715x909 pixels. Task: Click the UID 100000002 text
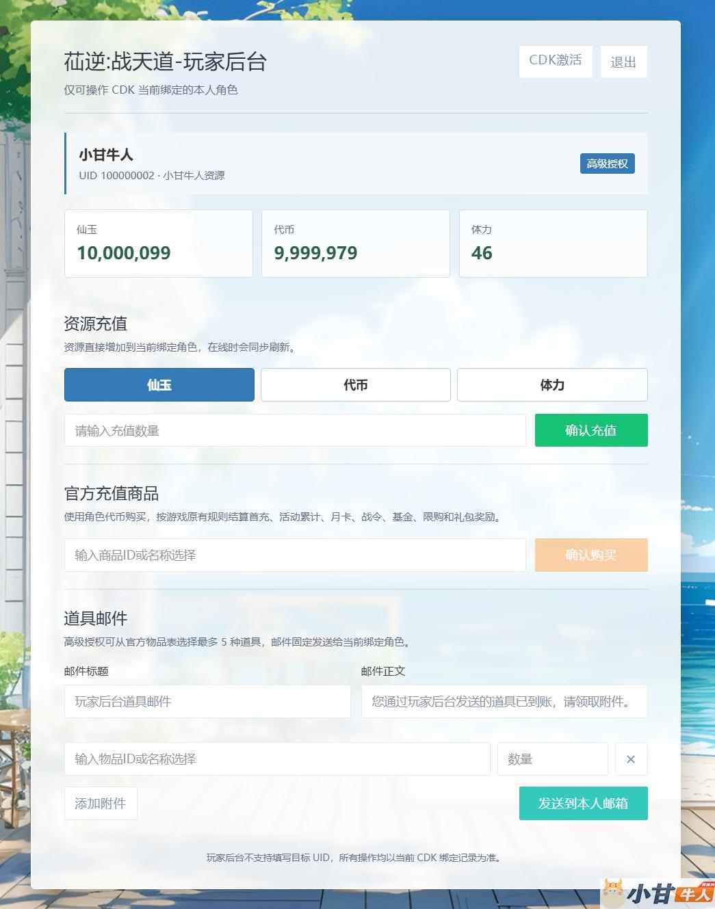(x=116, y=175)
